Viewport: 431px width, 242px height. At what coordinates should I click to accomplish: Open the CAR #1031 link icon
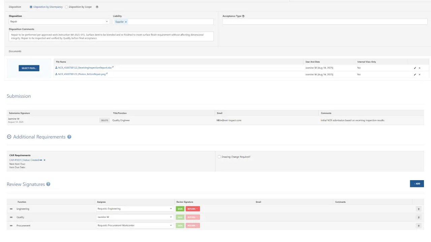(41, 160)
